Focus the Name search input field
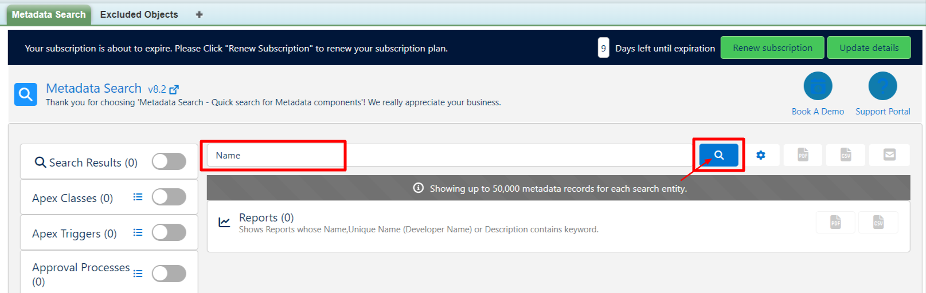Viewport: 926px width, 293px height. [450, 155]
